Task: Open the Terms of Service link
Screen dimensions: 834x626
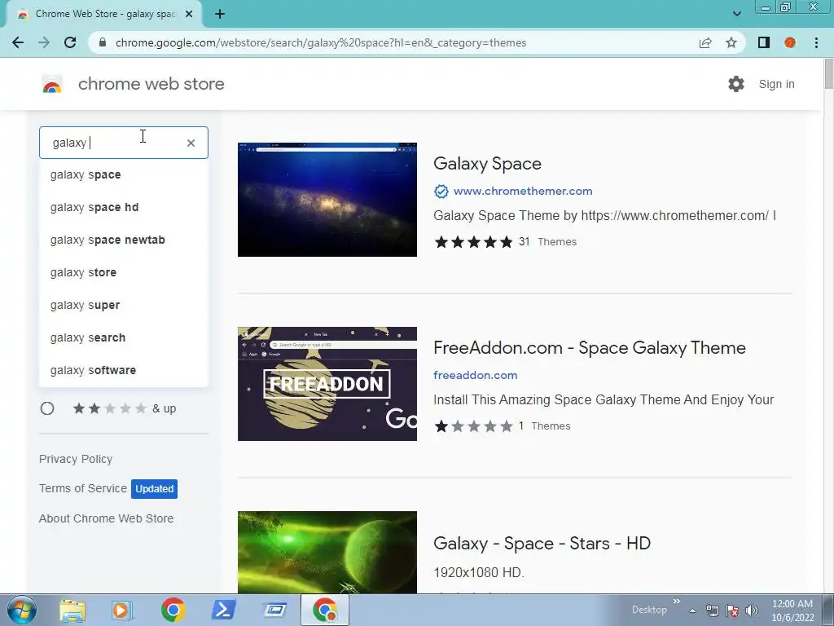Action: (x=83, y=488)
